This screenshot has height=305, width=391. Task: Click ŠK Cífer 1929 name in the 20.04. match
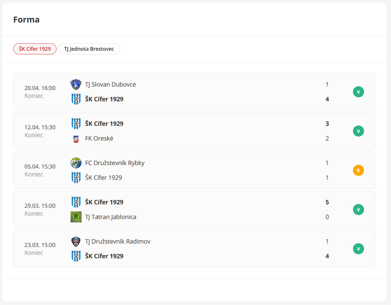coord(104,99)
